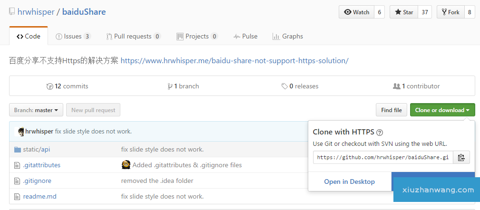Collapse the Clone or download dropdown

[442, 110]
